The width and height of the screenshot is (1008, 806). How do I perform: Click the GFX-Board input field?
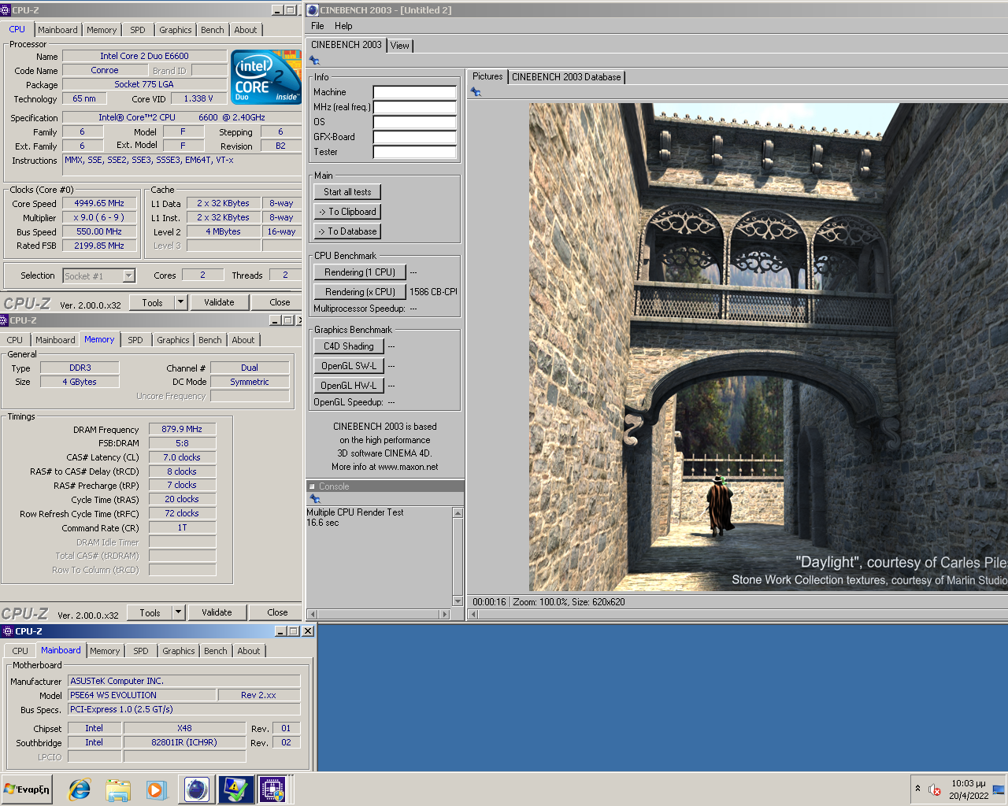tap(415, 137)
